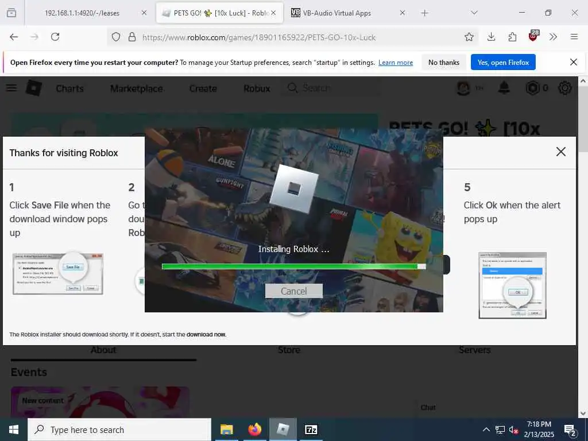The height and width of the screenshot is (441, 588).
Task: Open 7-Zip from the taskbar
Action: click(x=311, y=430)
